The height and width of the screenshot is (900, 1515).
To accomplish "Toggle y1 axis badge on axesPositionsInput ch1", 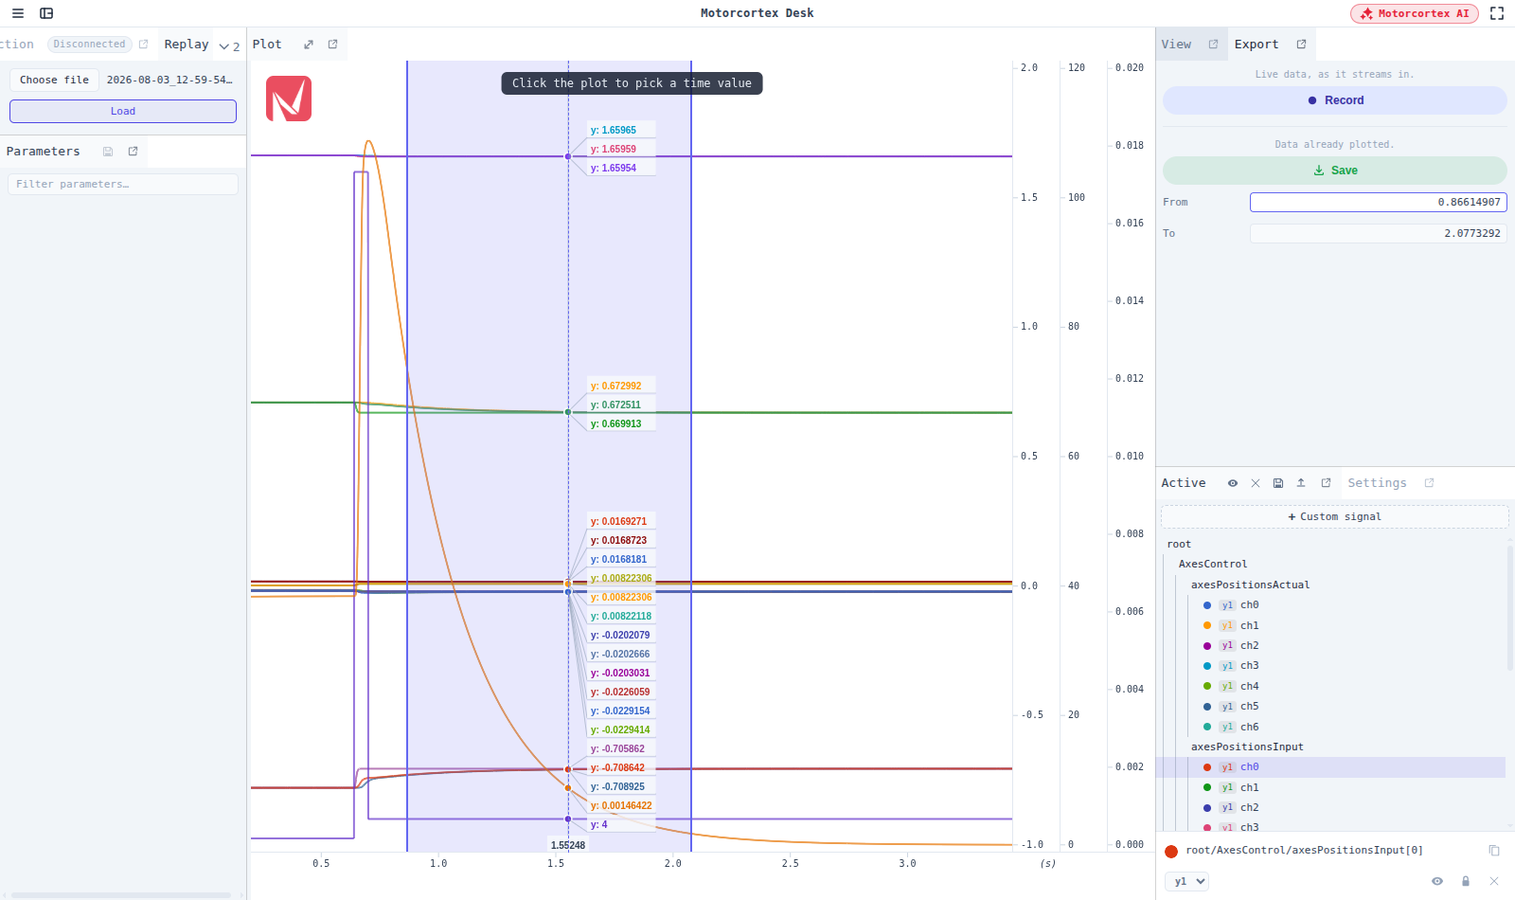I will (1227, 788).
